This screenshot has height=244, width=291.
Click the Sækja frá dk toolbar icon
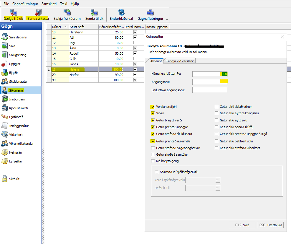(x=13, y=12)
